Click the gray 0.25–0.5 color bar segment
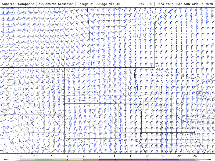Viewport: 215px width, 161px height. click(28, 160)
